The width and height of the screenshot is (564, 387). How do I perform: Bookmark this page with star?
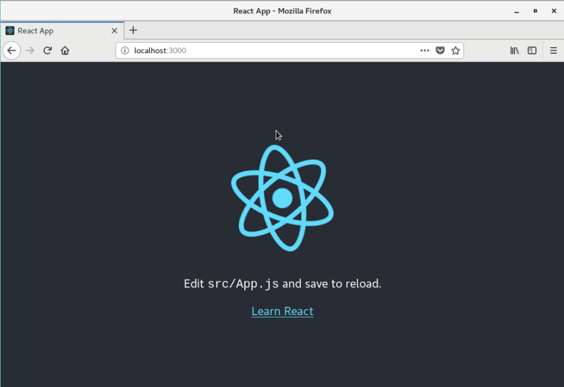pos(455,50)
